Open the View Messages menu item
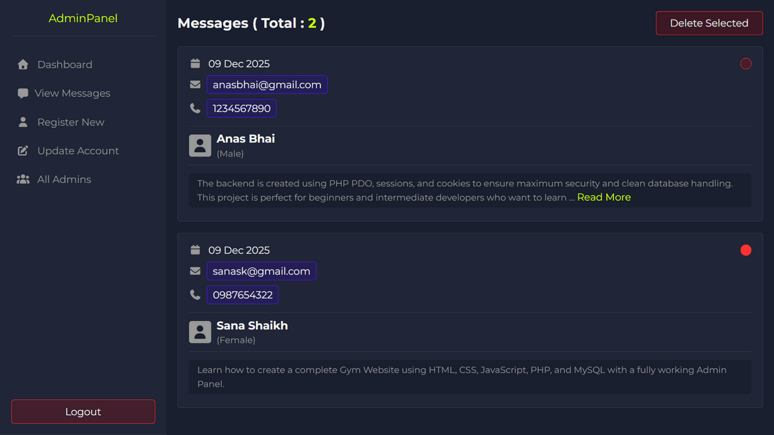The image size is (774, 435). (x=72, y=93)
